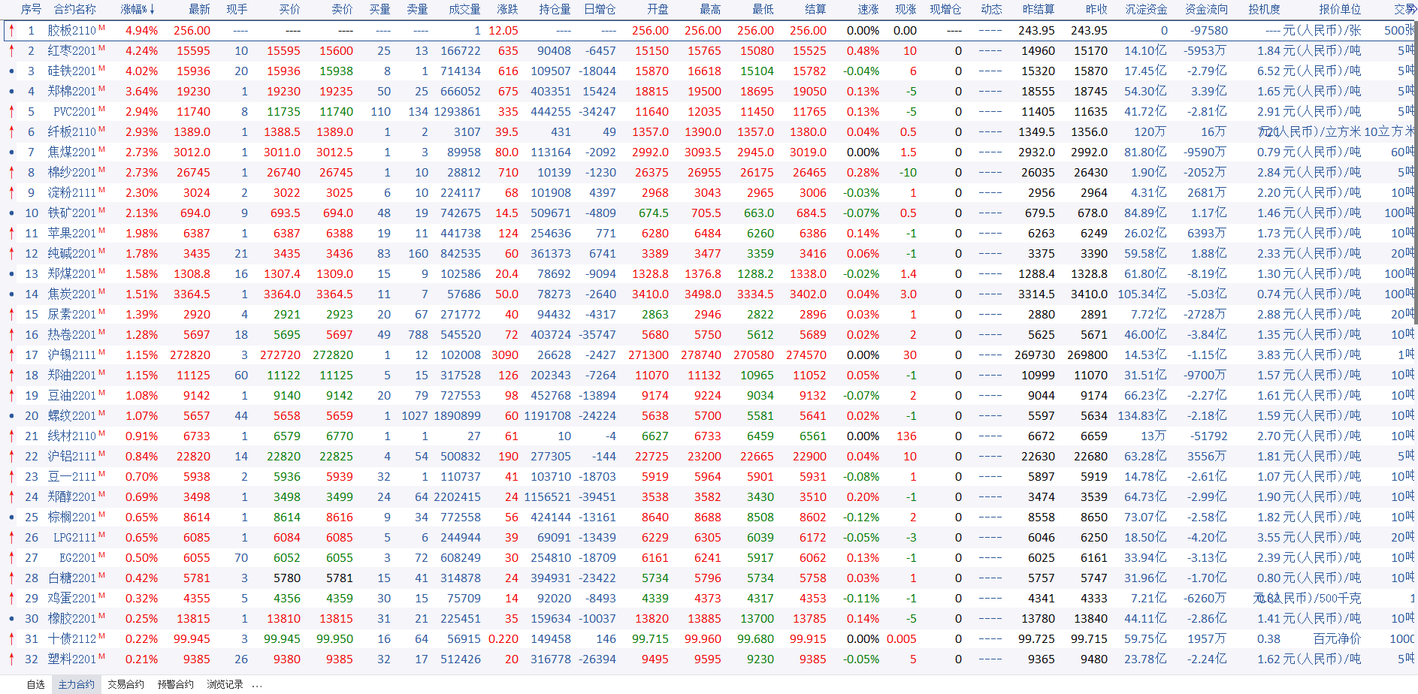Select the 热卷2201 contract name
1418x694 pixels.
(x=71, y=335)
